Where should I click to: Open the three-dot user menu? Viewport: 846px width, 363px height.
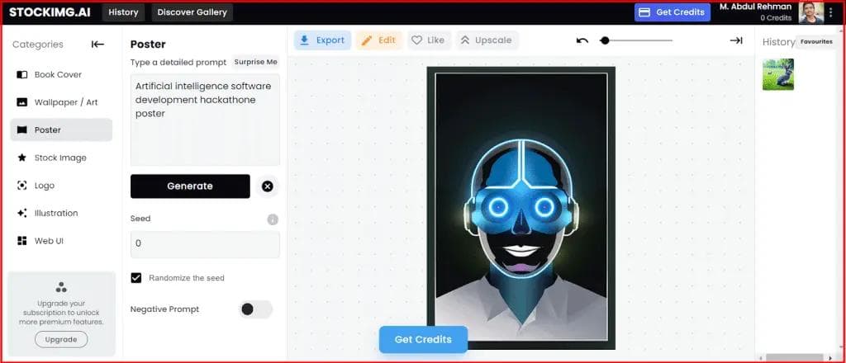832,12
